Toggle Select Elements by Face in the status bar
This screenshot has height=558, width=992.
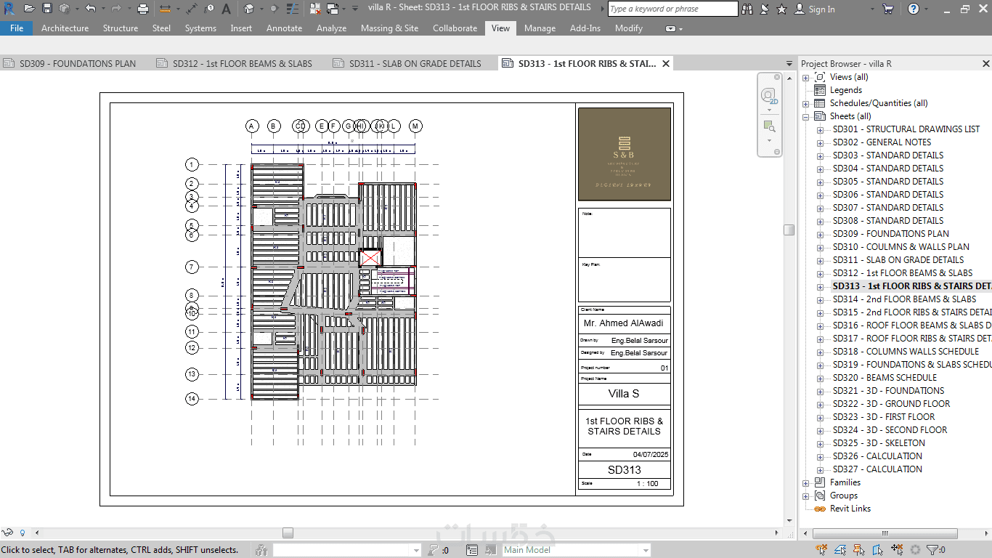[x=877, y=550]
